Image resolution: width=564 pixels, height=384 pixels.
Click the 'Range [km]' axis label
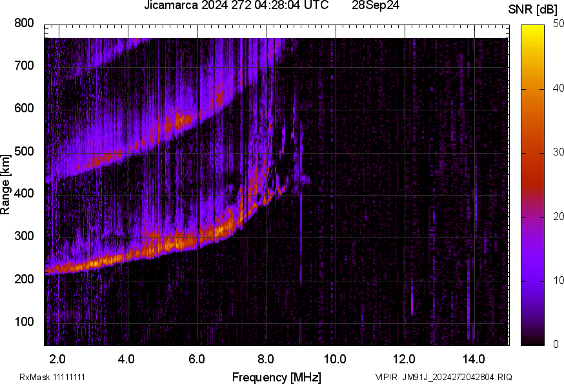click(x=5, y=185)
